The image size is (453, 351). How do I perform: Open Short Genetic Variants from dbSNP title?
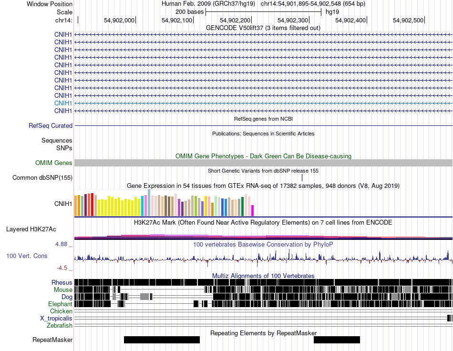(x=263, y=171)
